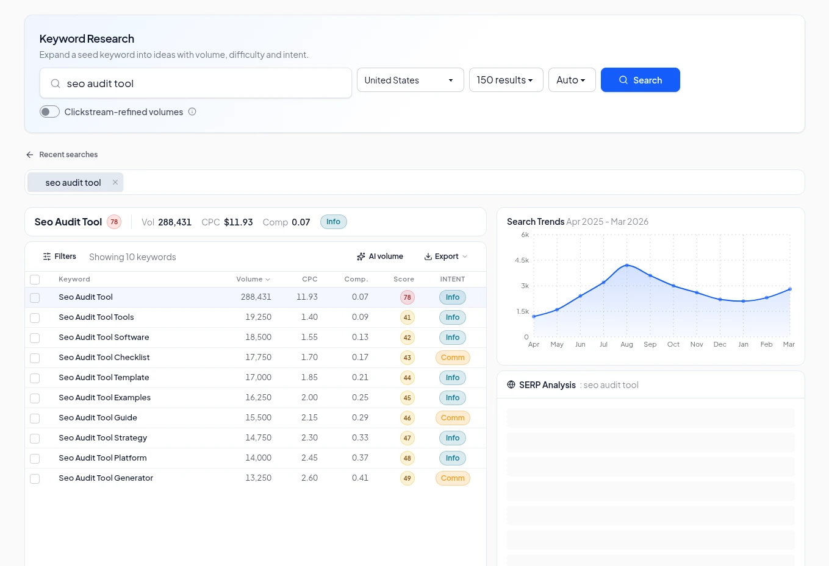Toggle Clickstream-refined volumes switch

[49, 111]
